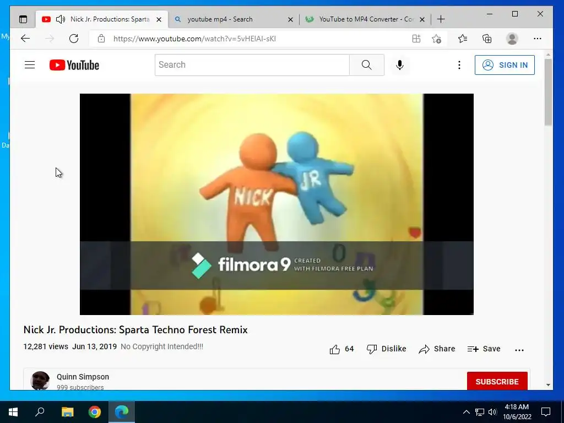Open the notification center
This screenshot has width=564, height=423.
pos(546,412)
